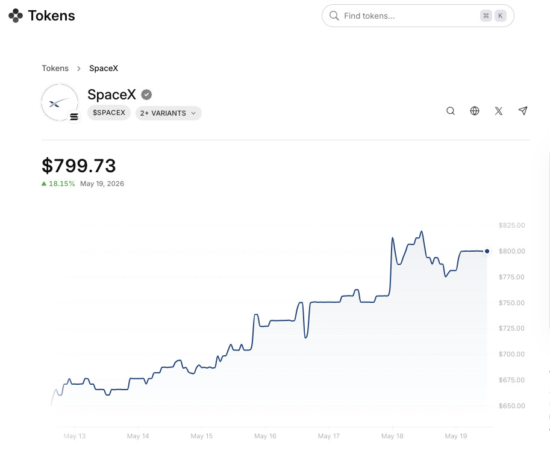Click the $750.00 axis label
Screen dimensions: 550x451
512,303
